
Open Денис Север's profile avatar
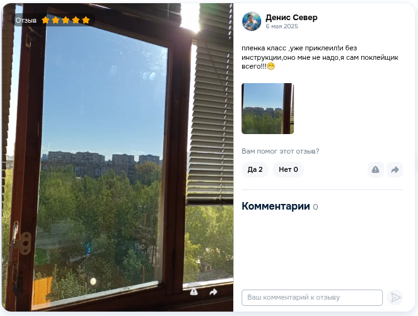[x=252, y=21]
